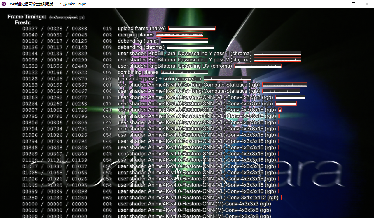The image size is (374, 218).
Task: Click the 'Fresh:' section label
Action: (x=23, y=23)
